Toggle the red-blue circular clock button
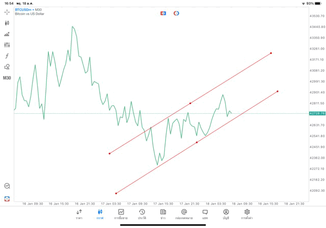Viewport: 326px width, 228px height. (x=176, y=13)
